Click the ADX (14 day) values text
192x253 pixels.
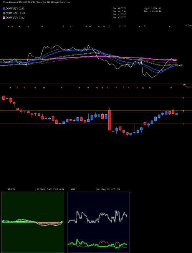click(x=108, y=189)
